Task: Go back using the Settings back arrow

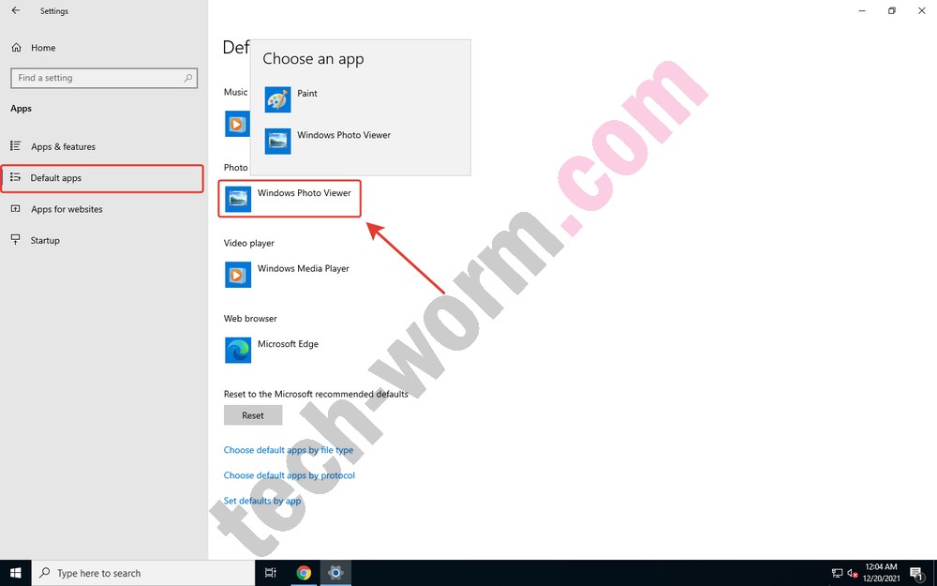Action: pos(16,11)
